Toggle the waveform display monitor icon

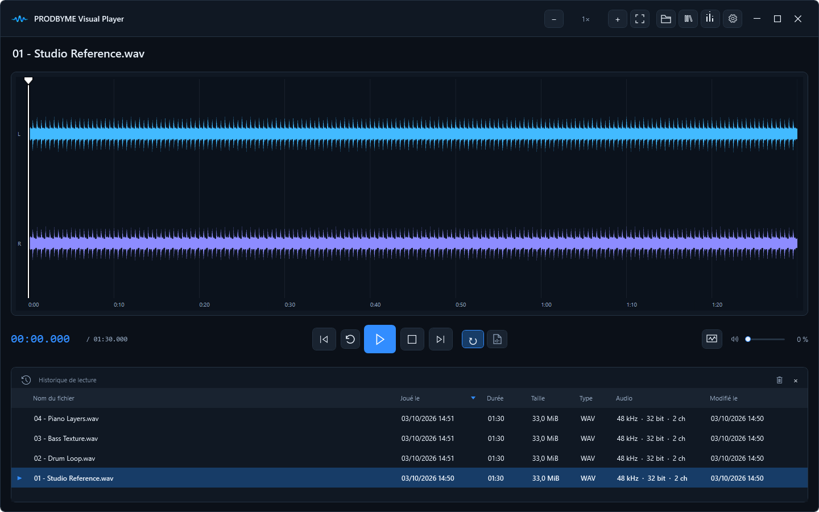[712, 339]
